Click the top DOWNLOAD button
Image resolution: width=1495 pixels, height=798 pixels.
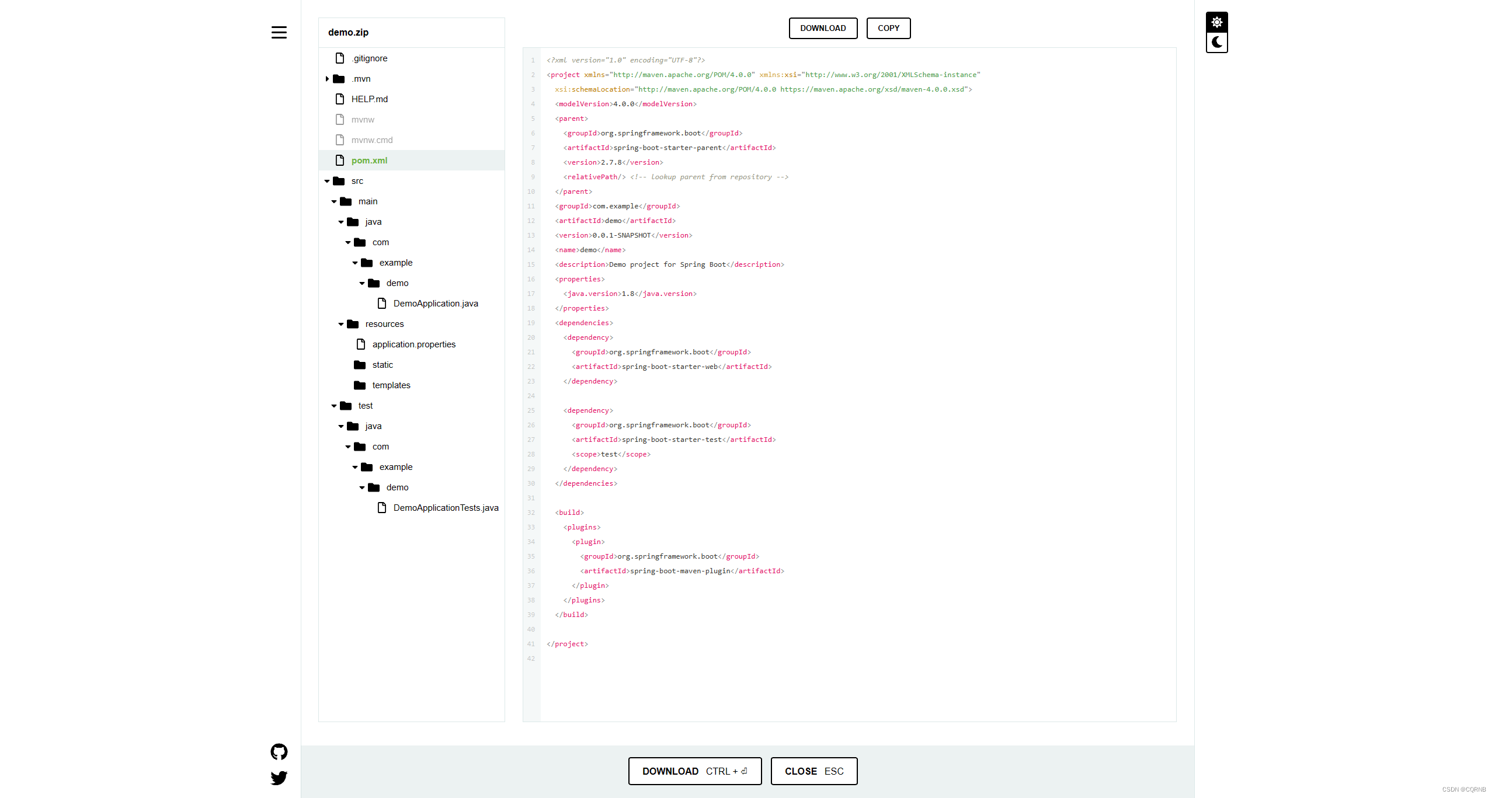[x=823, y=28]
